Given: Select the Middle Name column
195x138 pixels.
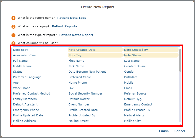Looking at the screenshot, I should 22,66.
